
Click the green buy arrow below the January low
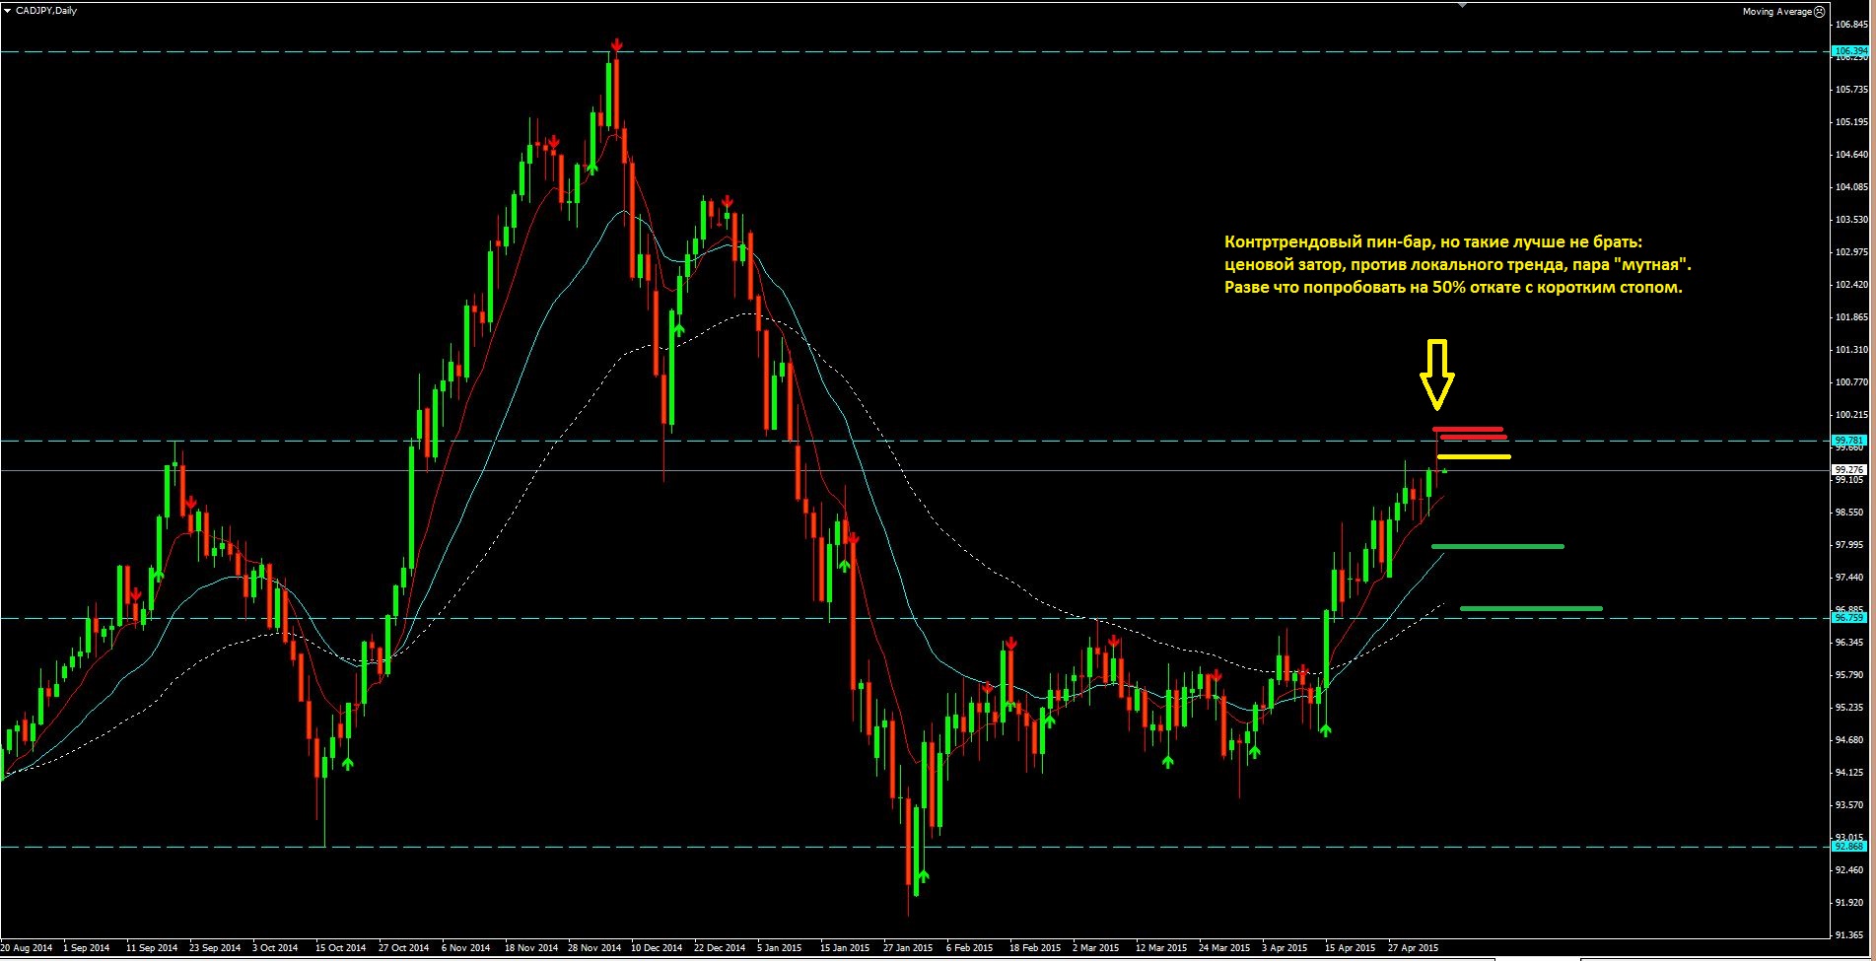click(923, 875)
